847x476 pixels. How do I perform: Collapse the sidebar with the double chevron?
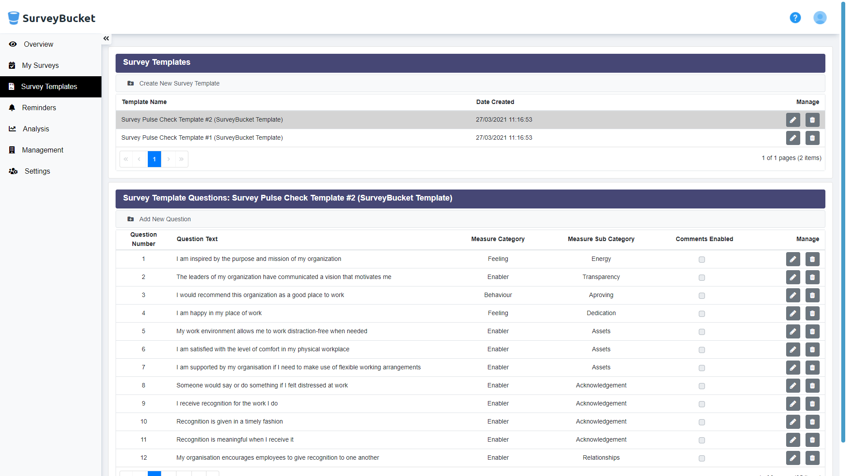[x=106, y=38]
